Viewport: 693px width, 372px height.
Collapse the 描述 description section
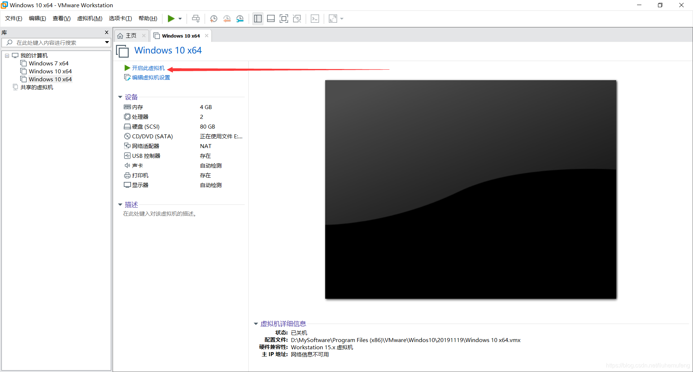coord(120,205)
